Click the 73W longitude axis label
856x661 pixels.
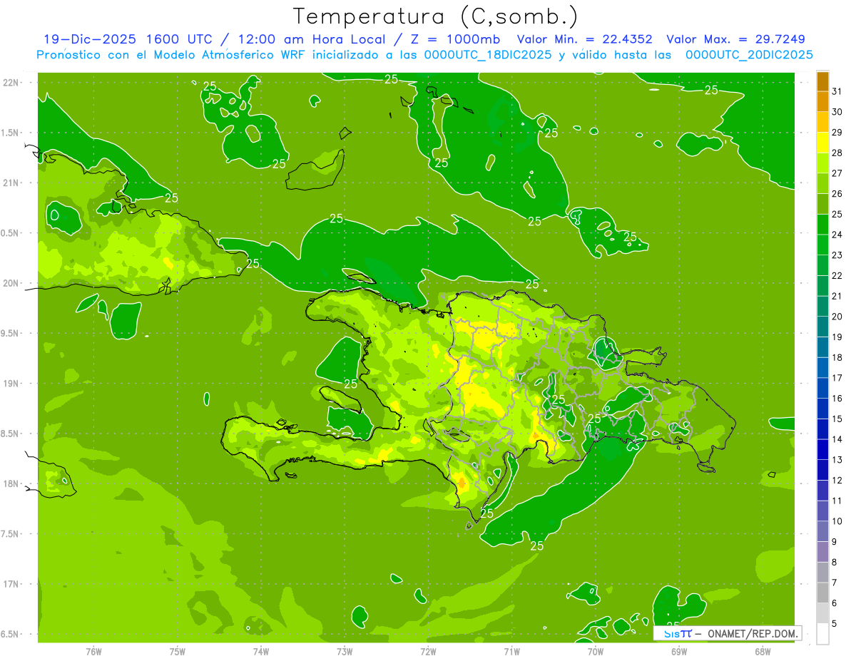click(x=345, y=652)
